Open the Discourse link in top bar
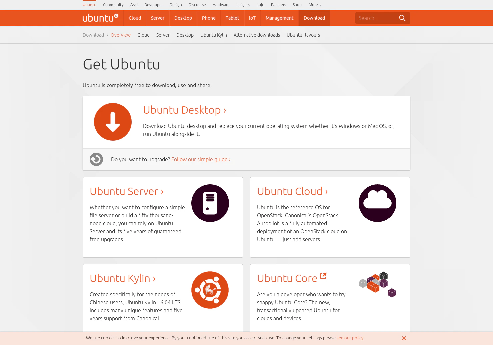 (197, 5)
